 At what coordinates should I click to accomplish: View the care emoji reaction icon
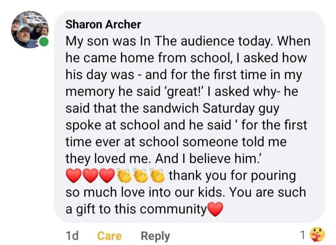[x=317, y=234]
